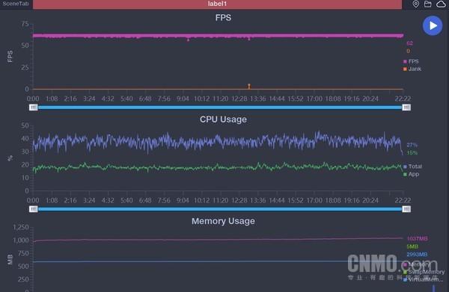449x292 pixels.
Task: Click the FPS chart title
Action: tap(223, 18)
